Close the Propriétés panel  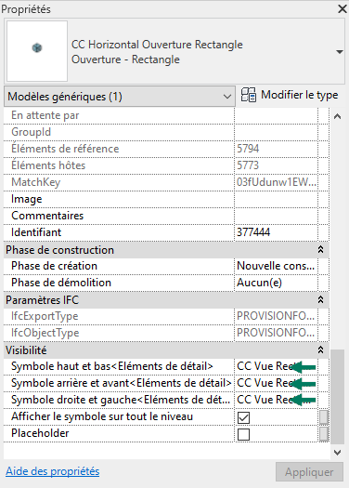[x=343, y=8]
